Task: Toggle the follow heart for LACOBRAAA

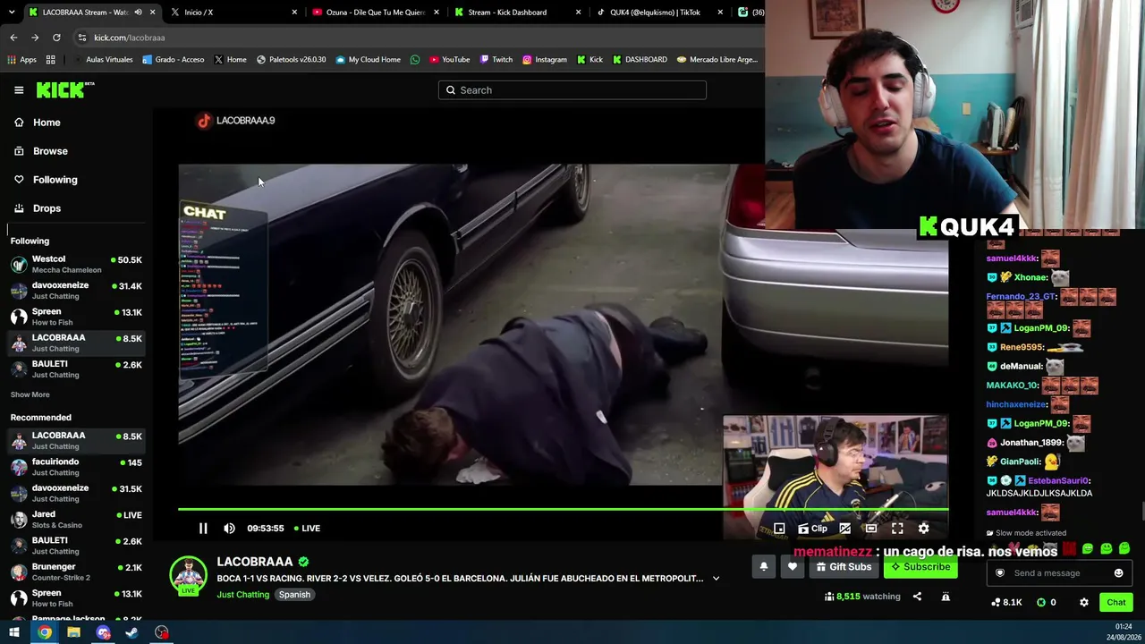Action: [x=792, y=567]
